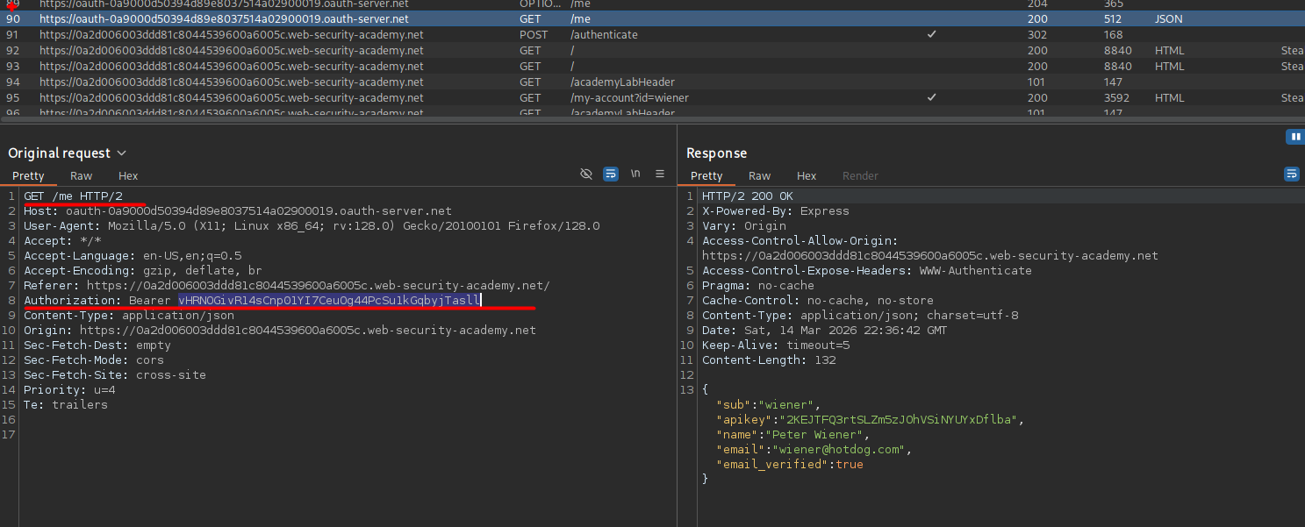The height and width of the screenshot is (527, 1305).
Task: Open response Raw tab
Action: pyautogui.click(x=760, y=176)
